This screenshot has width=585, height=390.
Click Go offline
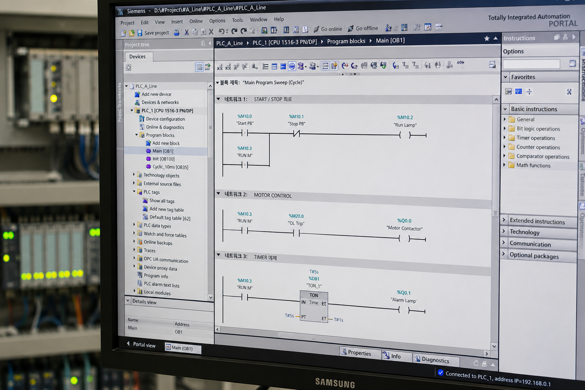pyautogui.click(x=363, y=29)
